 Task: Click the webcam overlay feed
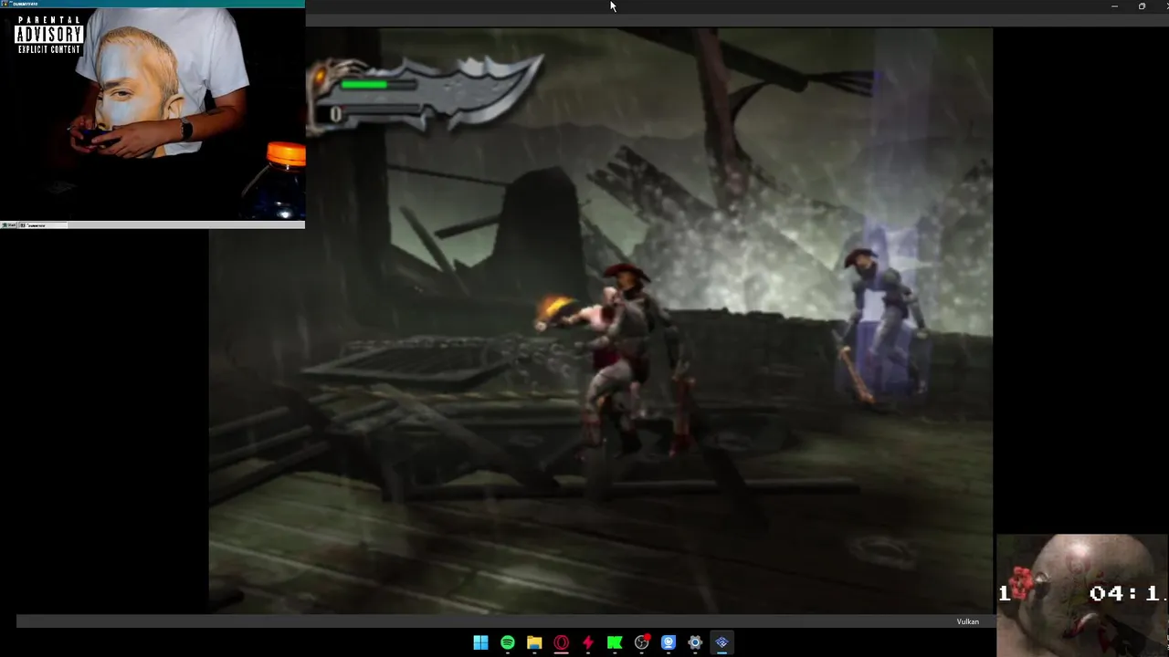(x=153, y=114)
